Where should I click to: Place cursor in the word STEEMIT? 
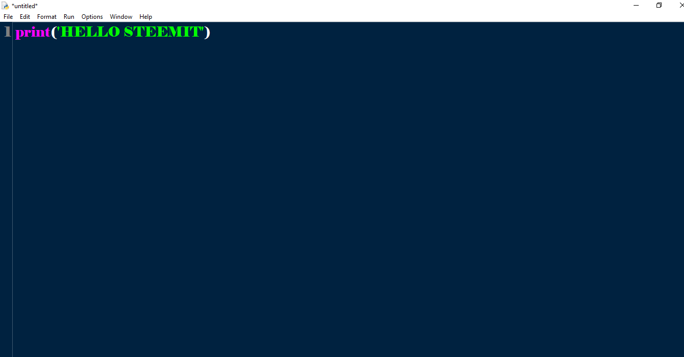tap(162, 32)
